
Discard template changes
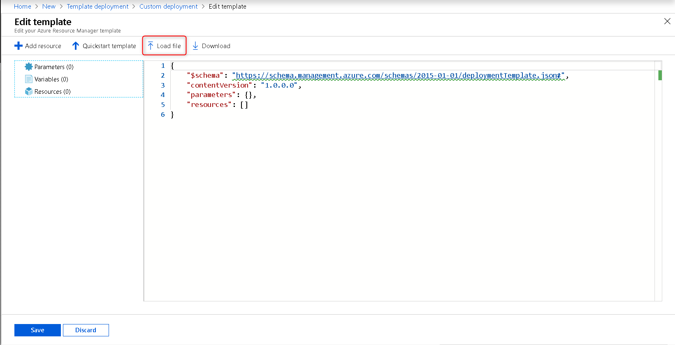coord(86,330)
